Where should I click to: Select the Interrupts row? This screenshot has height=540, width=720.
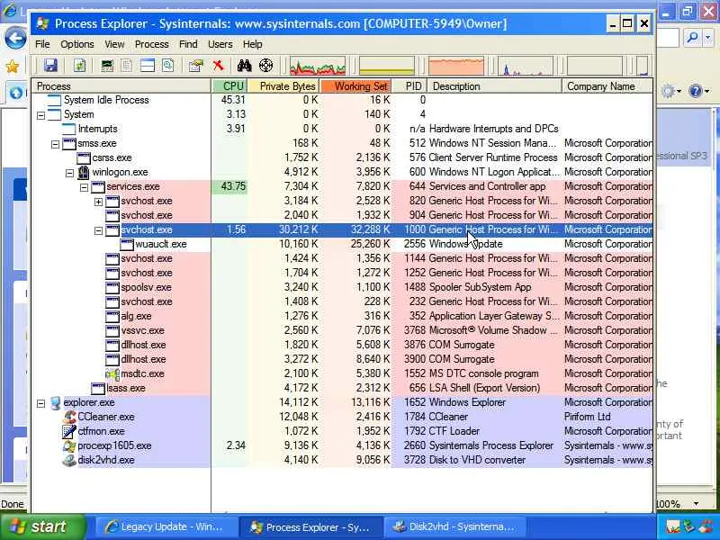tap(342, 129)
